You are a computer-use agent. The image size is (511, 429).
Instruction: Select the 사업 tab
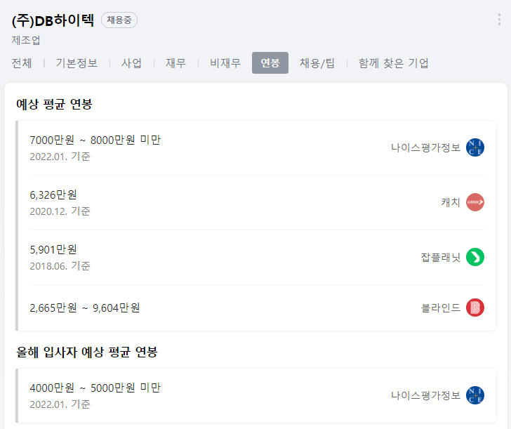pos(131,63)
